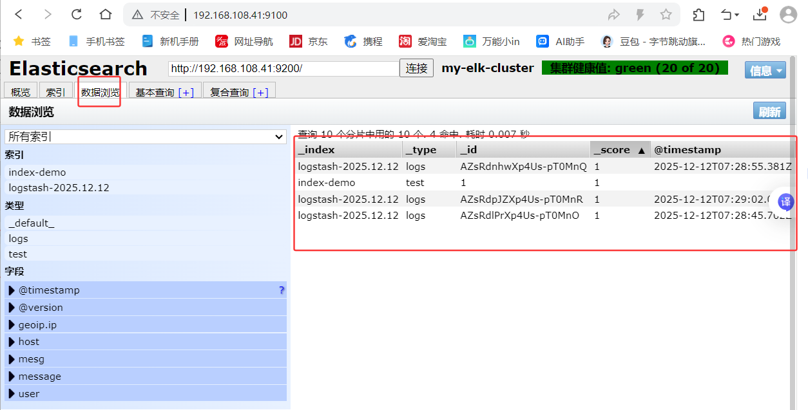Image resolution: width=808 pixels, height=410 pixels.
Task: Click the ? help mark beside @timestamp
Action: pos(282,290)
